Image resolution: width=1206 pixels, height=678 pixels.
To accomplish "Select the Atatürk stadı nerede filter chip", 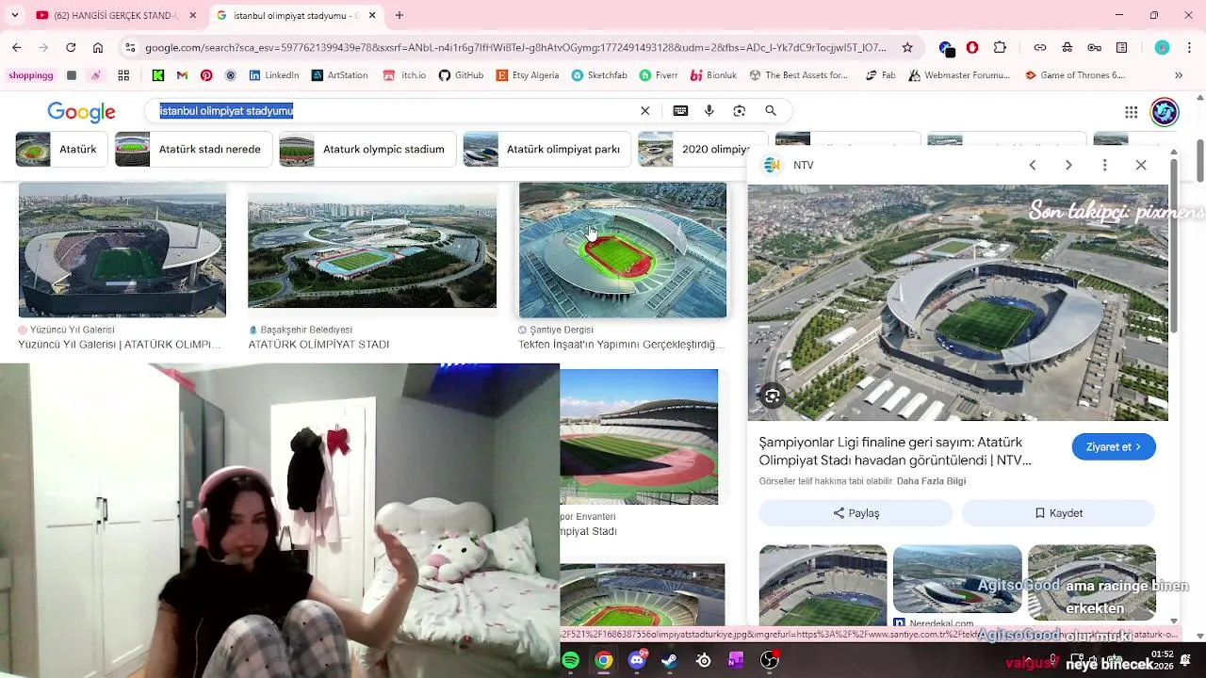I will [194, 150].
